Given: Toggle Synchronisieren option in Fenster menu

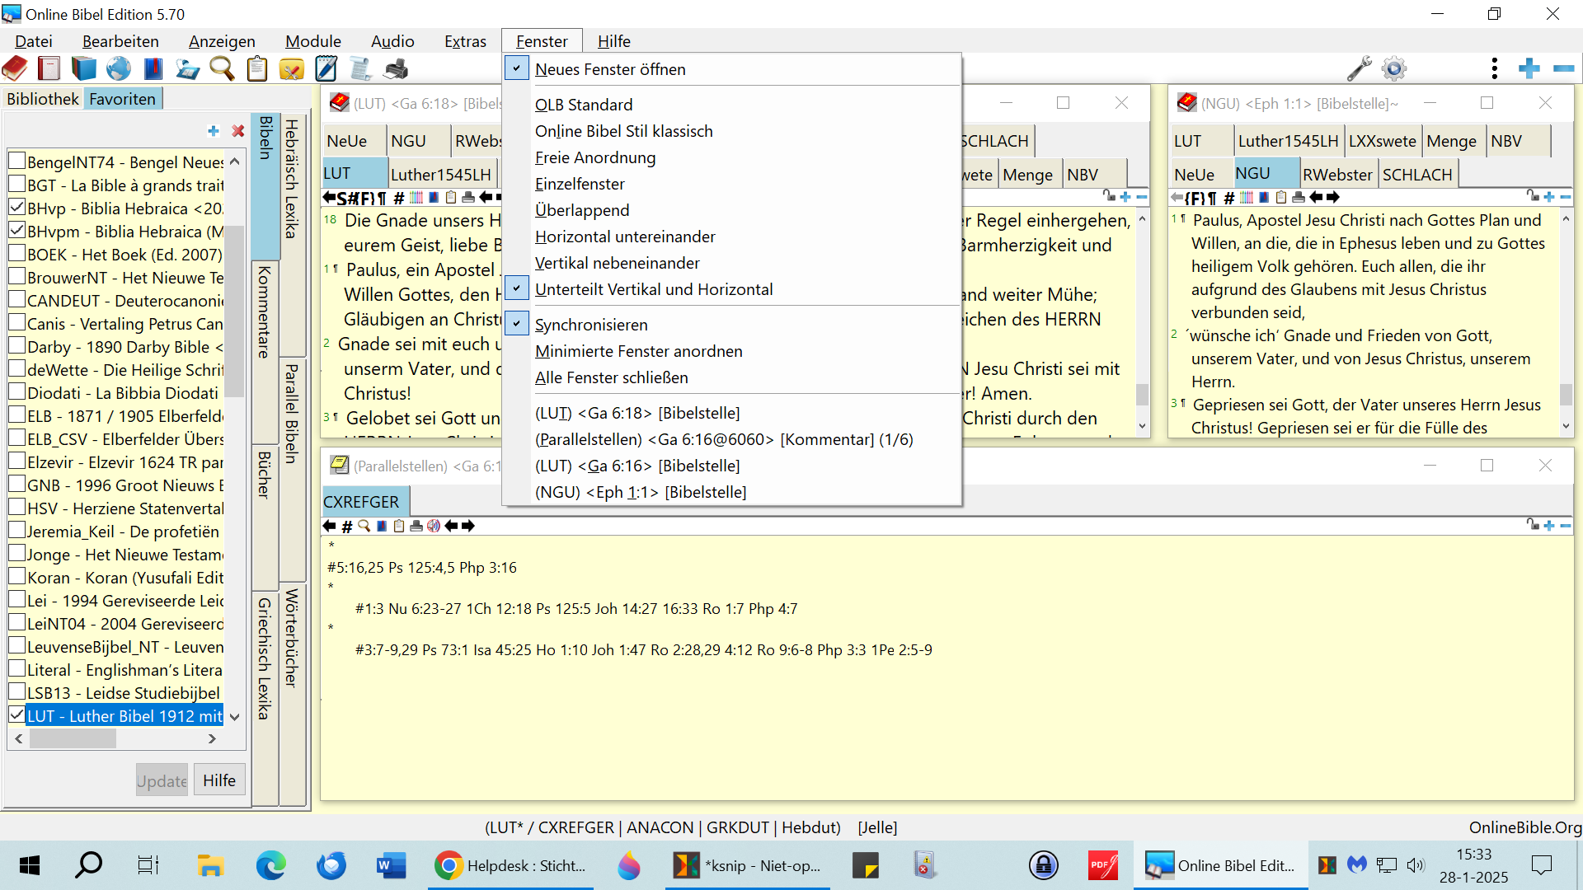Looking at the screenshot, I should click(x=590, y=325).
